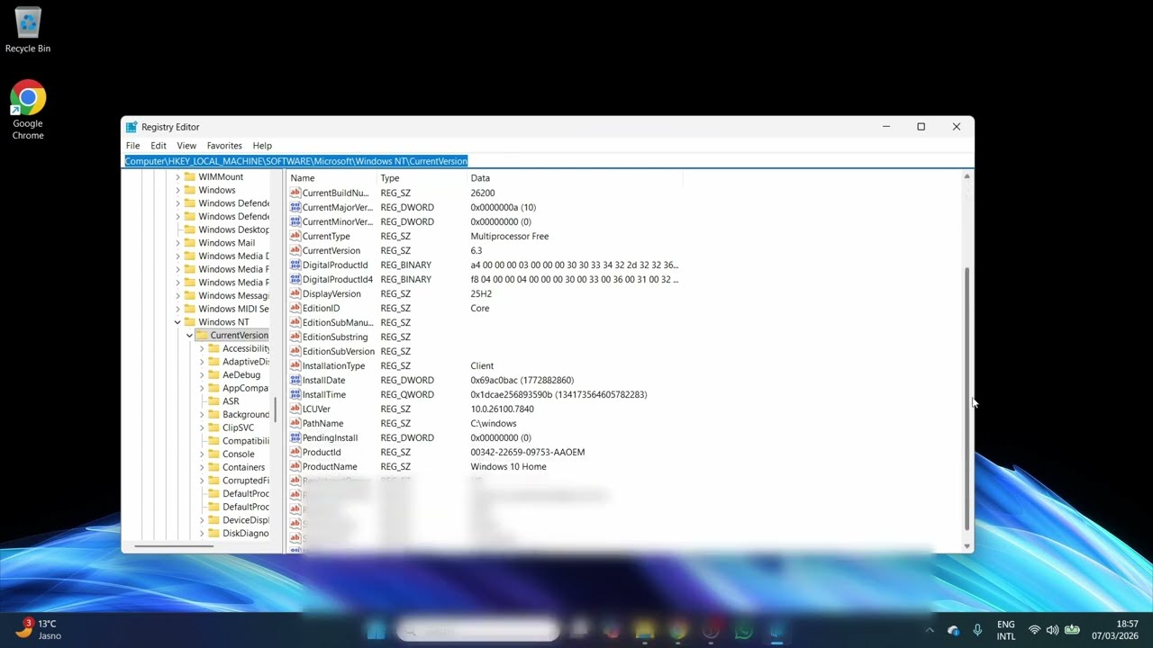Open the Google Chrome desktop shortcut
The image size is (1153, 648).
(x=28, y=111)
